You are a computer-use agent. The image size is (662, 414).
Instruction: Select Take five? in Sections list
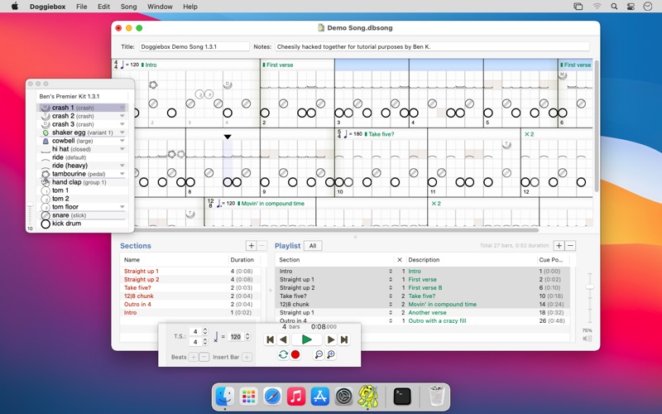[137, 287]
